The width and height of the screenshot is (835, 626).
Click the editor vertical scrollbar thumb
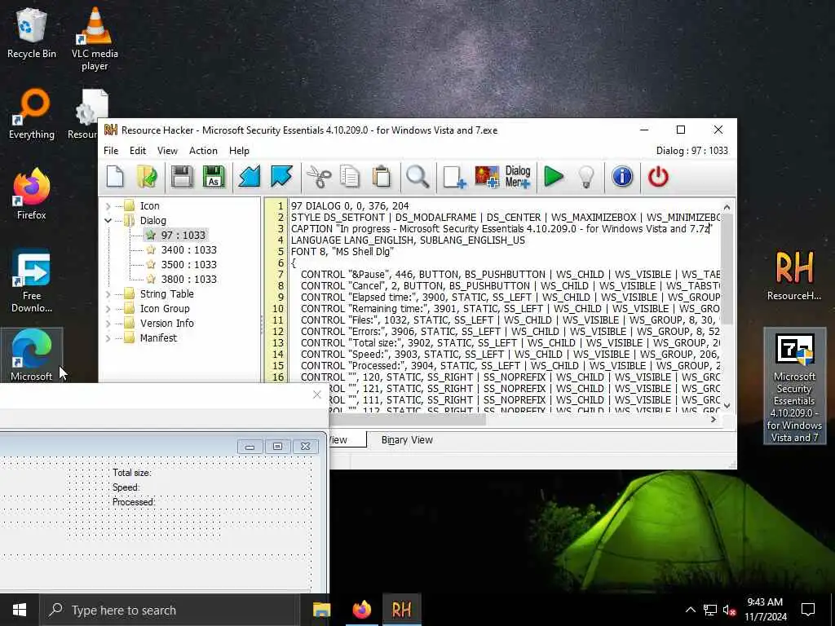tap(727, 269)
